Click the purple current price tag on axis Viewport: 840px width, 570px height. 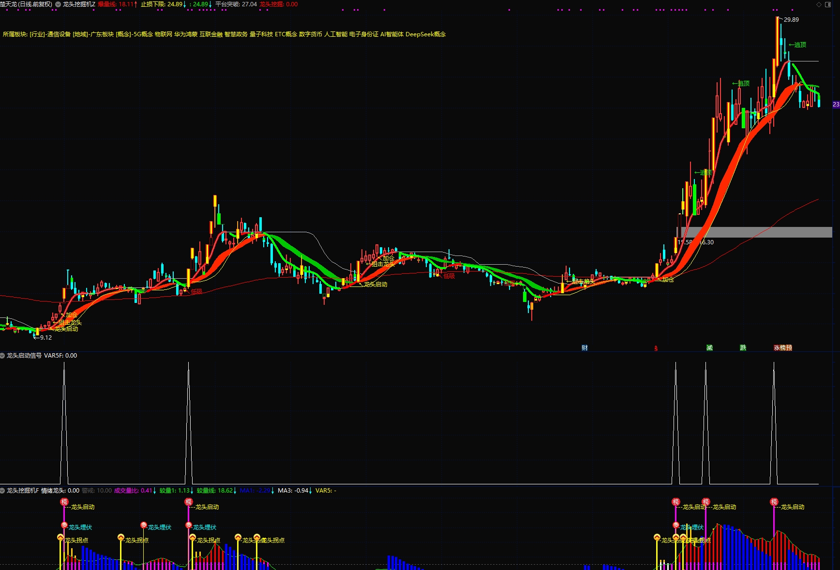(836, 105)
